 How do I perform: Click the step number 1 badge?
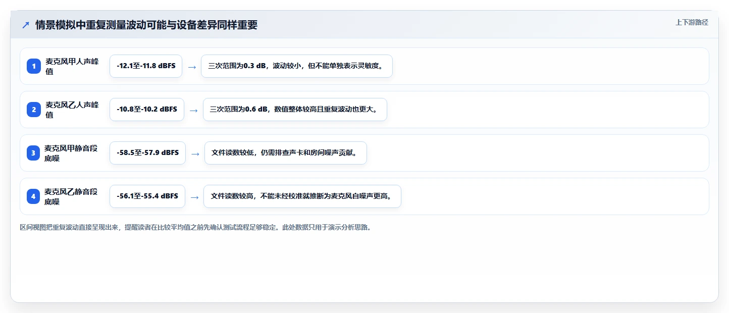[34, 66]
